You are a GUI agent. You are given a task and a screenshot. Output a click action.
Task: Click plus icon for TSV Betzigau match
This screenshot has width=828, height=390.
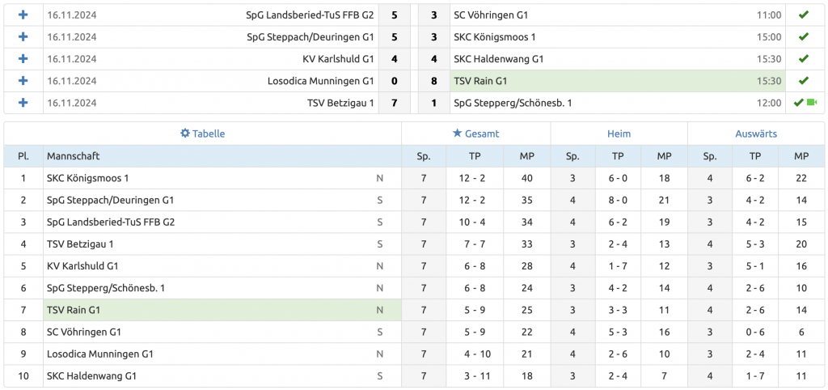pyautogui.click(x=23, y=102)
